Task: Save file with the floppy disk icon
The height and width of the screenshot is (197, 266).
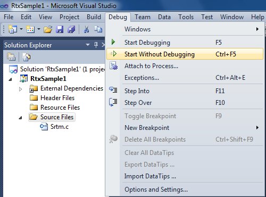Action: coord(60,29)
